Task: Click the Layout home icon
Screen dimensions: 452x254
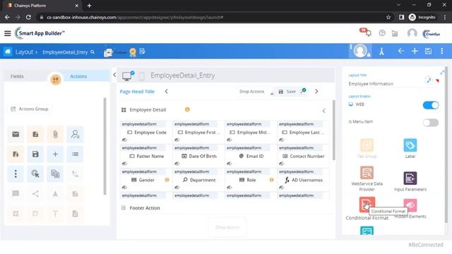Action: 8,52
